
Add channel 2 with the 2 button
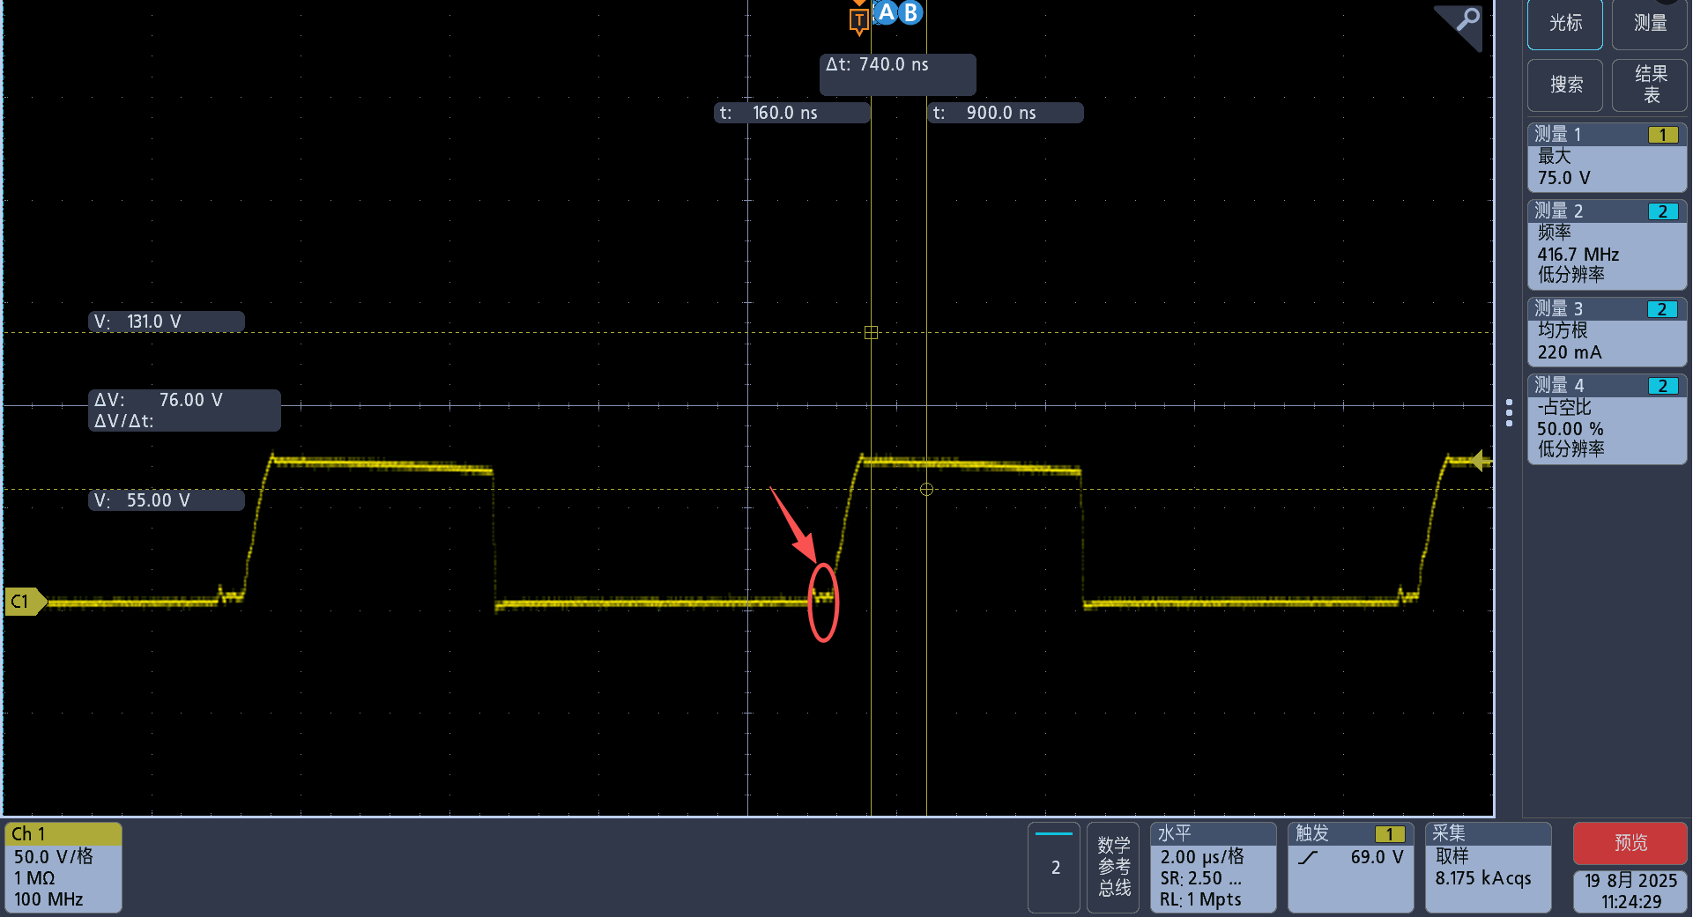coord(1054,868)
